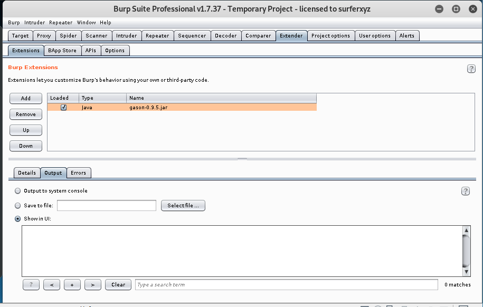Open Burp Extensions help icon
The width and height of the screenshot is (483, 307).
(x=471, y=69)
